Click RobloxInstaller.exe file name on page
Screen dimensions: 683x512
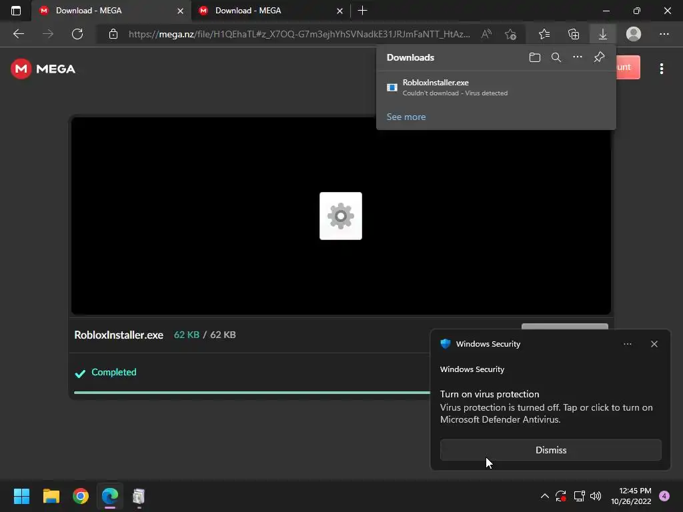click(x=119, y=335)
